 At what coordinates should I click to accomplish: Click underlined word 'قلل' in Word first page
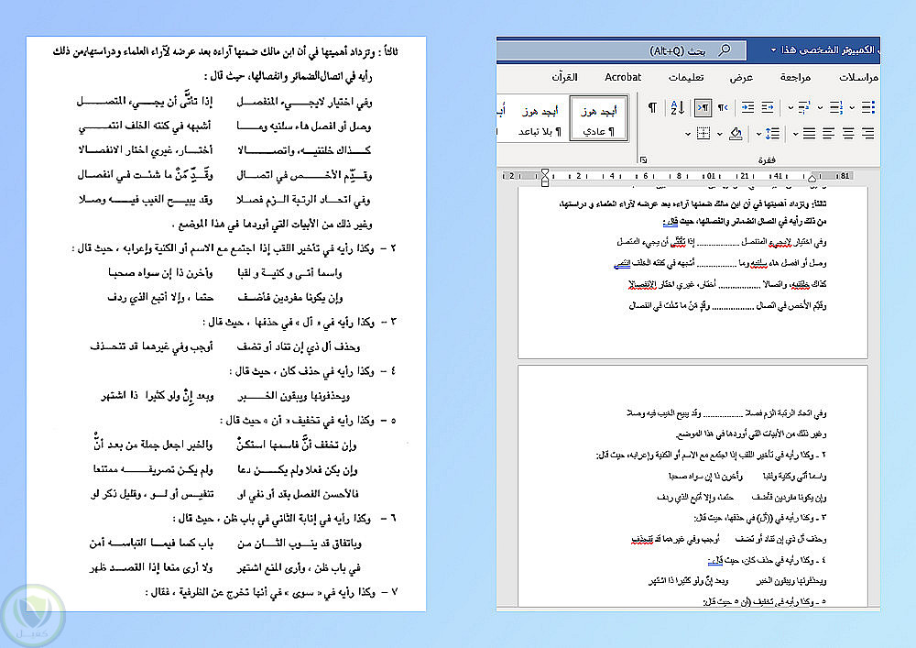coord(671,222)
